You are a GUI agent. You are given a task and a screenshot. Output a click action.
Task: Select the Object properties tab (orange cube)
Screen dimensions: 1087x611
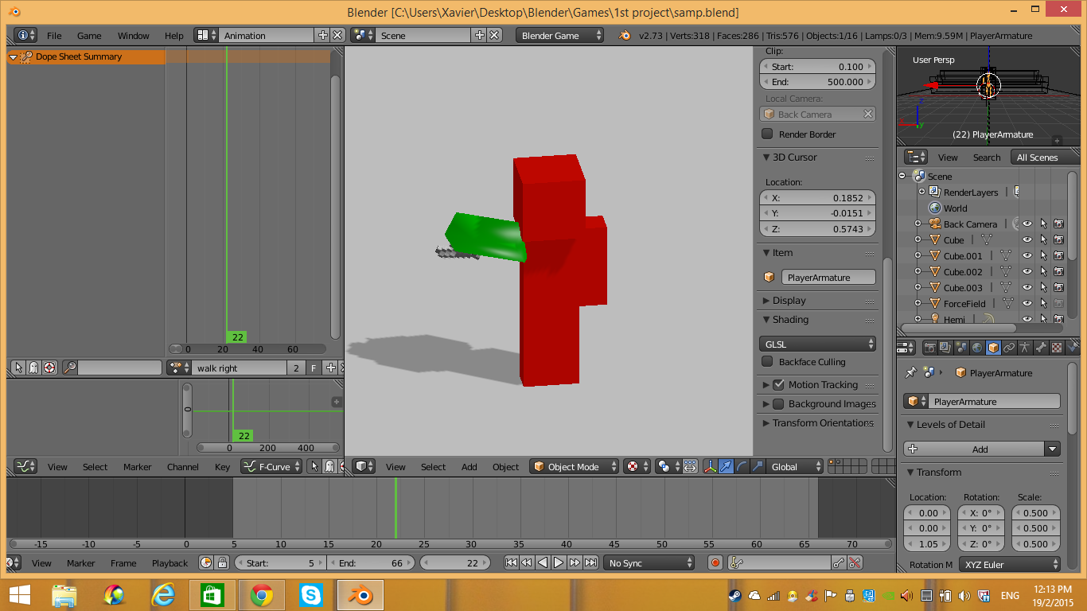993,348
